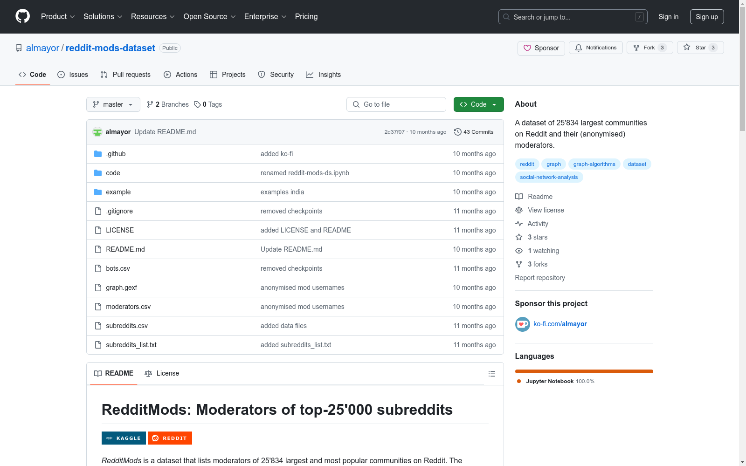Open the green Code dropdown

(478, 104)
